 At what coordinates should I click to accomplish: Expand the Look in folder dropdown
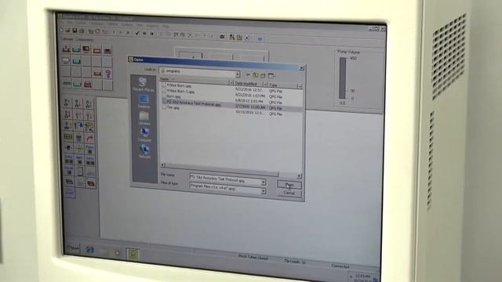[238, 74]
